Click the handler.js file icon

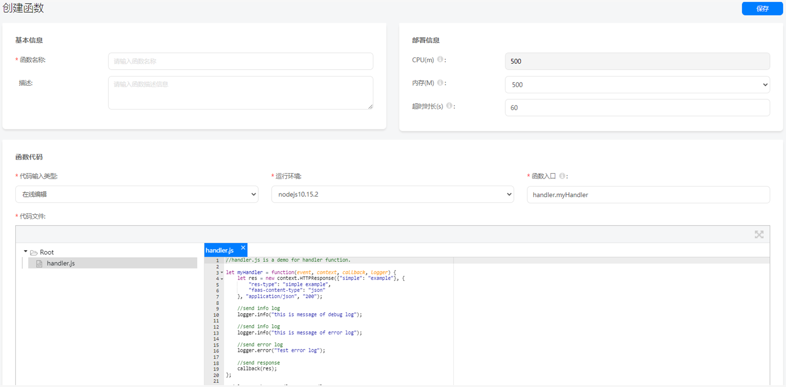[x=39, y=264]
